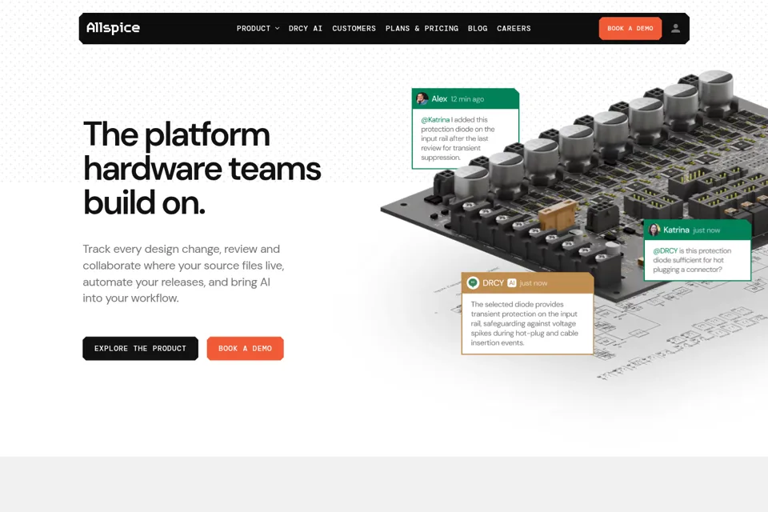This screenshot has height=512, width=768.
Task: Visit the Blog
Action: [x=478, y=29]
